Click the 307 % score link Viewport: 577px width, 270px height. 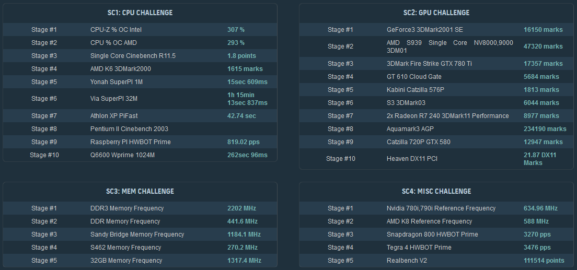click(x=236, y=30)
